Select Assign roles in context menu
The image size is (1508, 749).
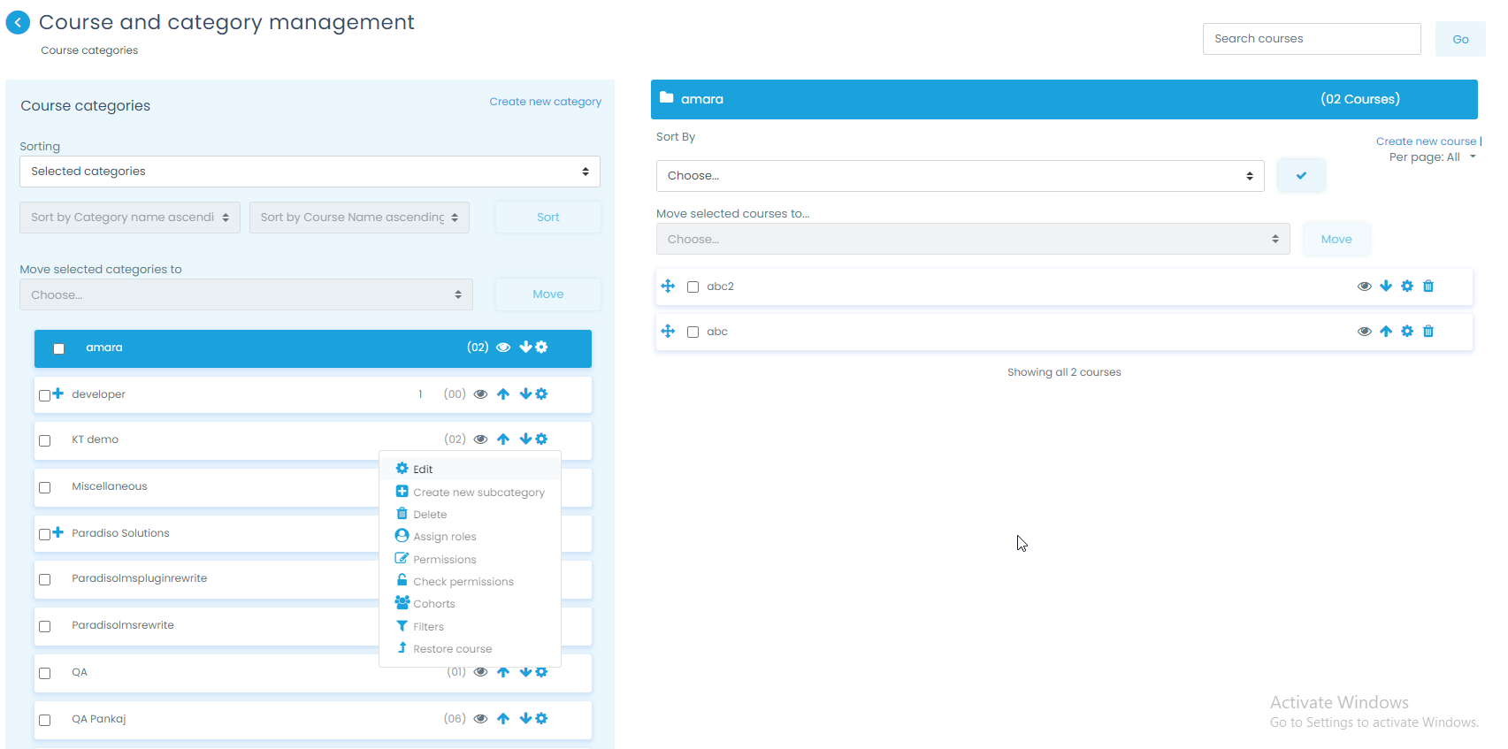coord(444,537)
